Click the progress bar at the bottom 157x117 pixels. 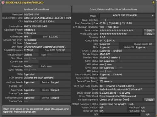pos(120,114)
